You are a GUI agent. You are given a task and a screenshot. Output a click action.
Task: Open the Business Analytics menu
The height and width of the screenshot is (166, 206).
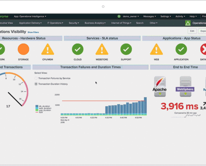tap(95, 23)
